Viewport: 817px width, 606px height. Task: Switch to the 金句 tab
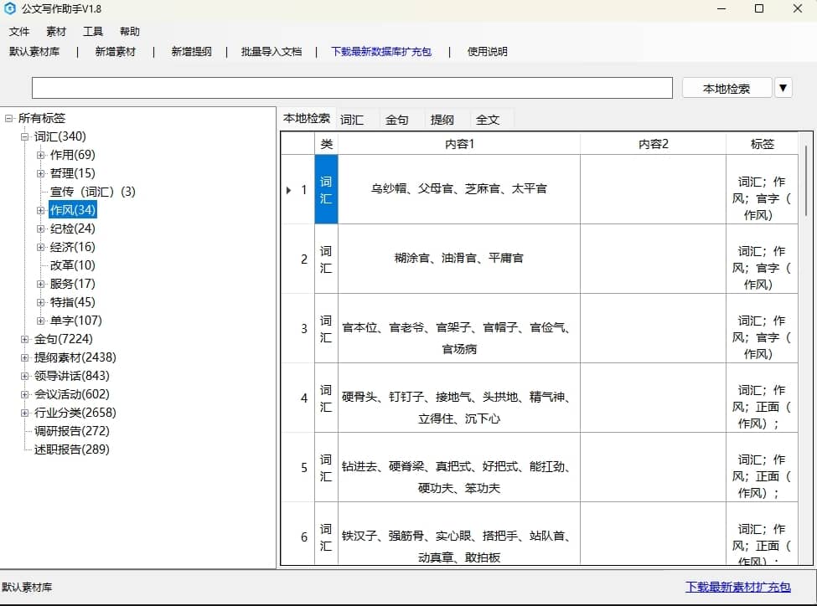point(397,120)
